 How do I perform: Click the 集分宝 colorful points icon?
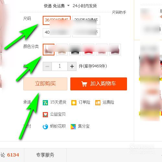pos(73,127)
